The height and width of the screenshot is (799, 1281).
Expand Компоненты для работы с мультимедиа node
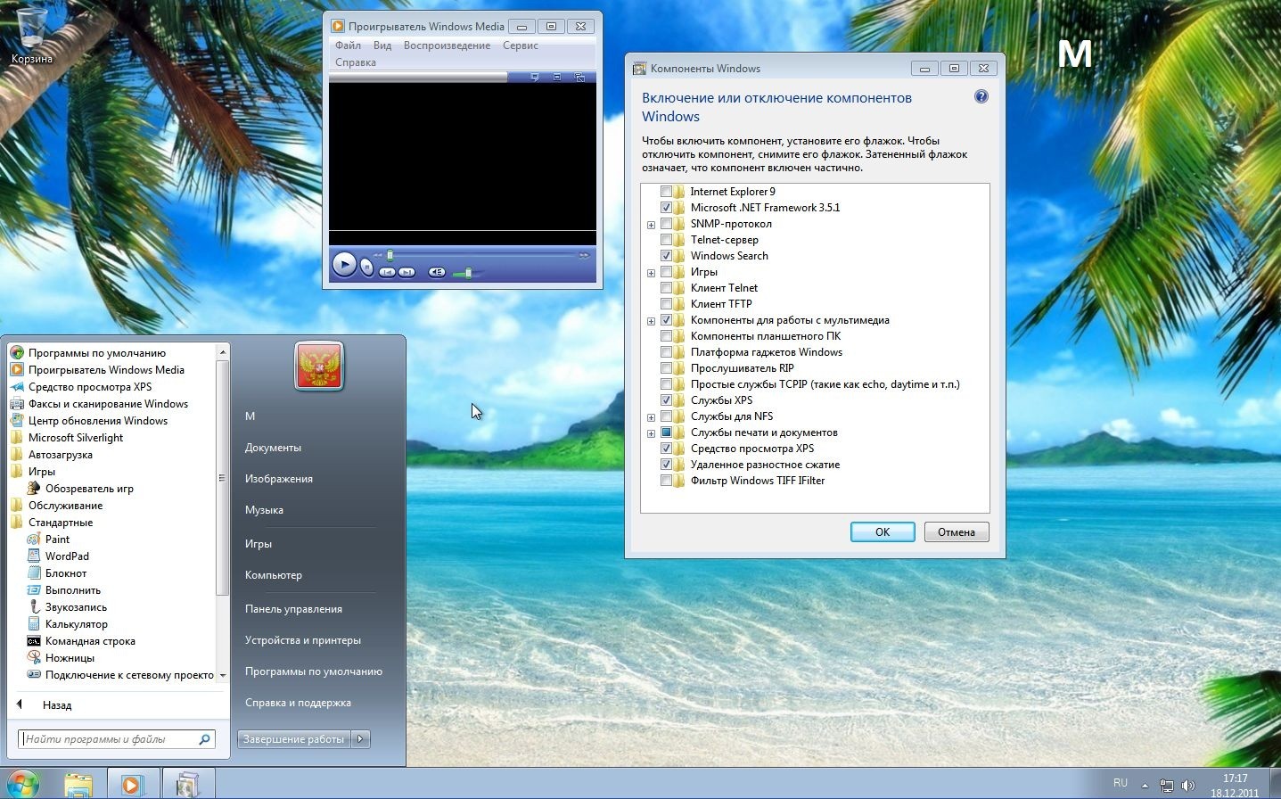[x=651, y=321]
